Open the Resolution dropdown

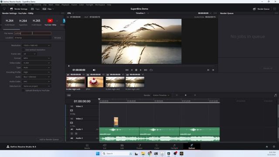37,45
